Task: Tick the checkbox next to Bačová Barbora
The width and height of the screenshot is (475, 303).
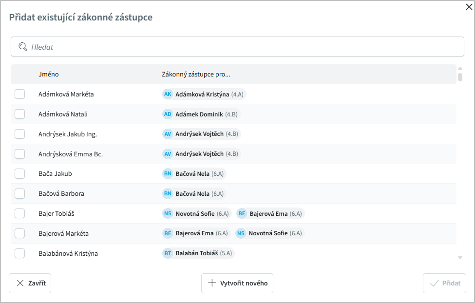Action: coord(19,193)
